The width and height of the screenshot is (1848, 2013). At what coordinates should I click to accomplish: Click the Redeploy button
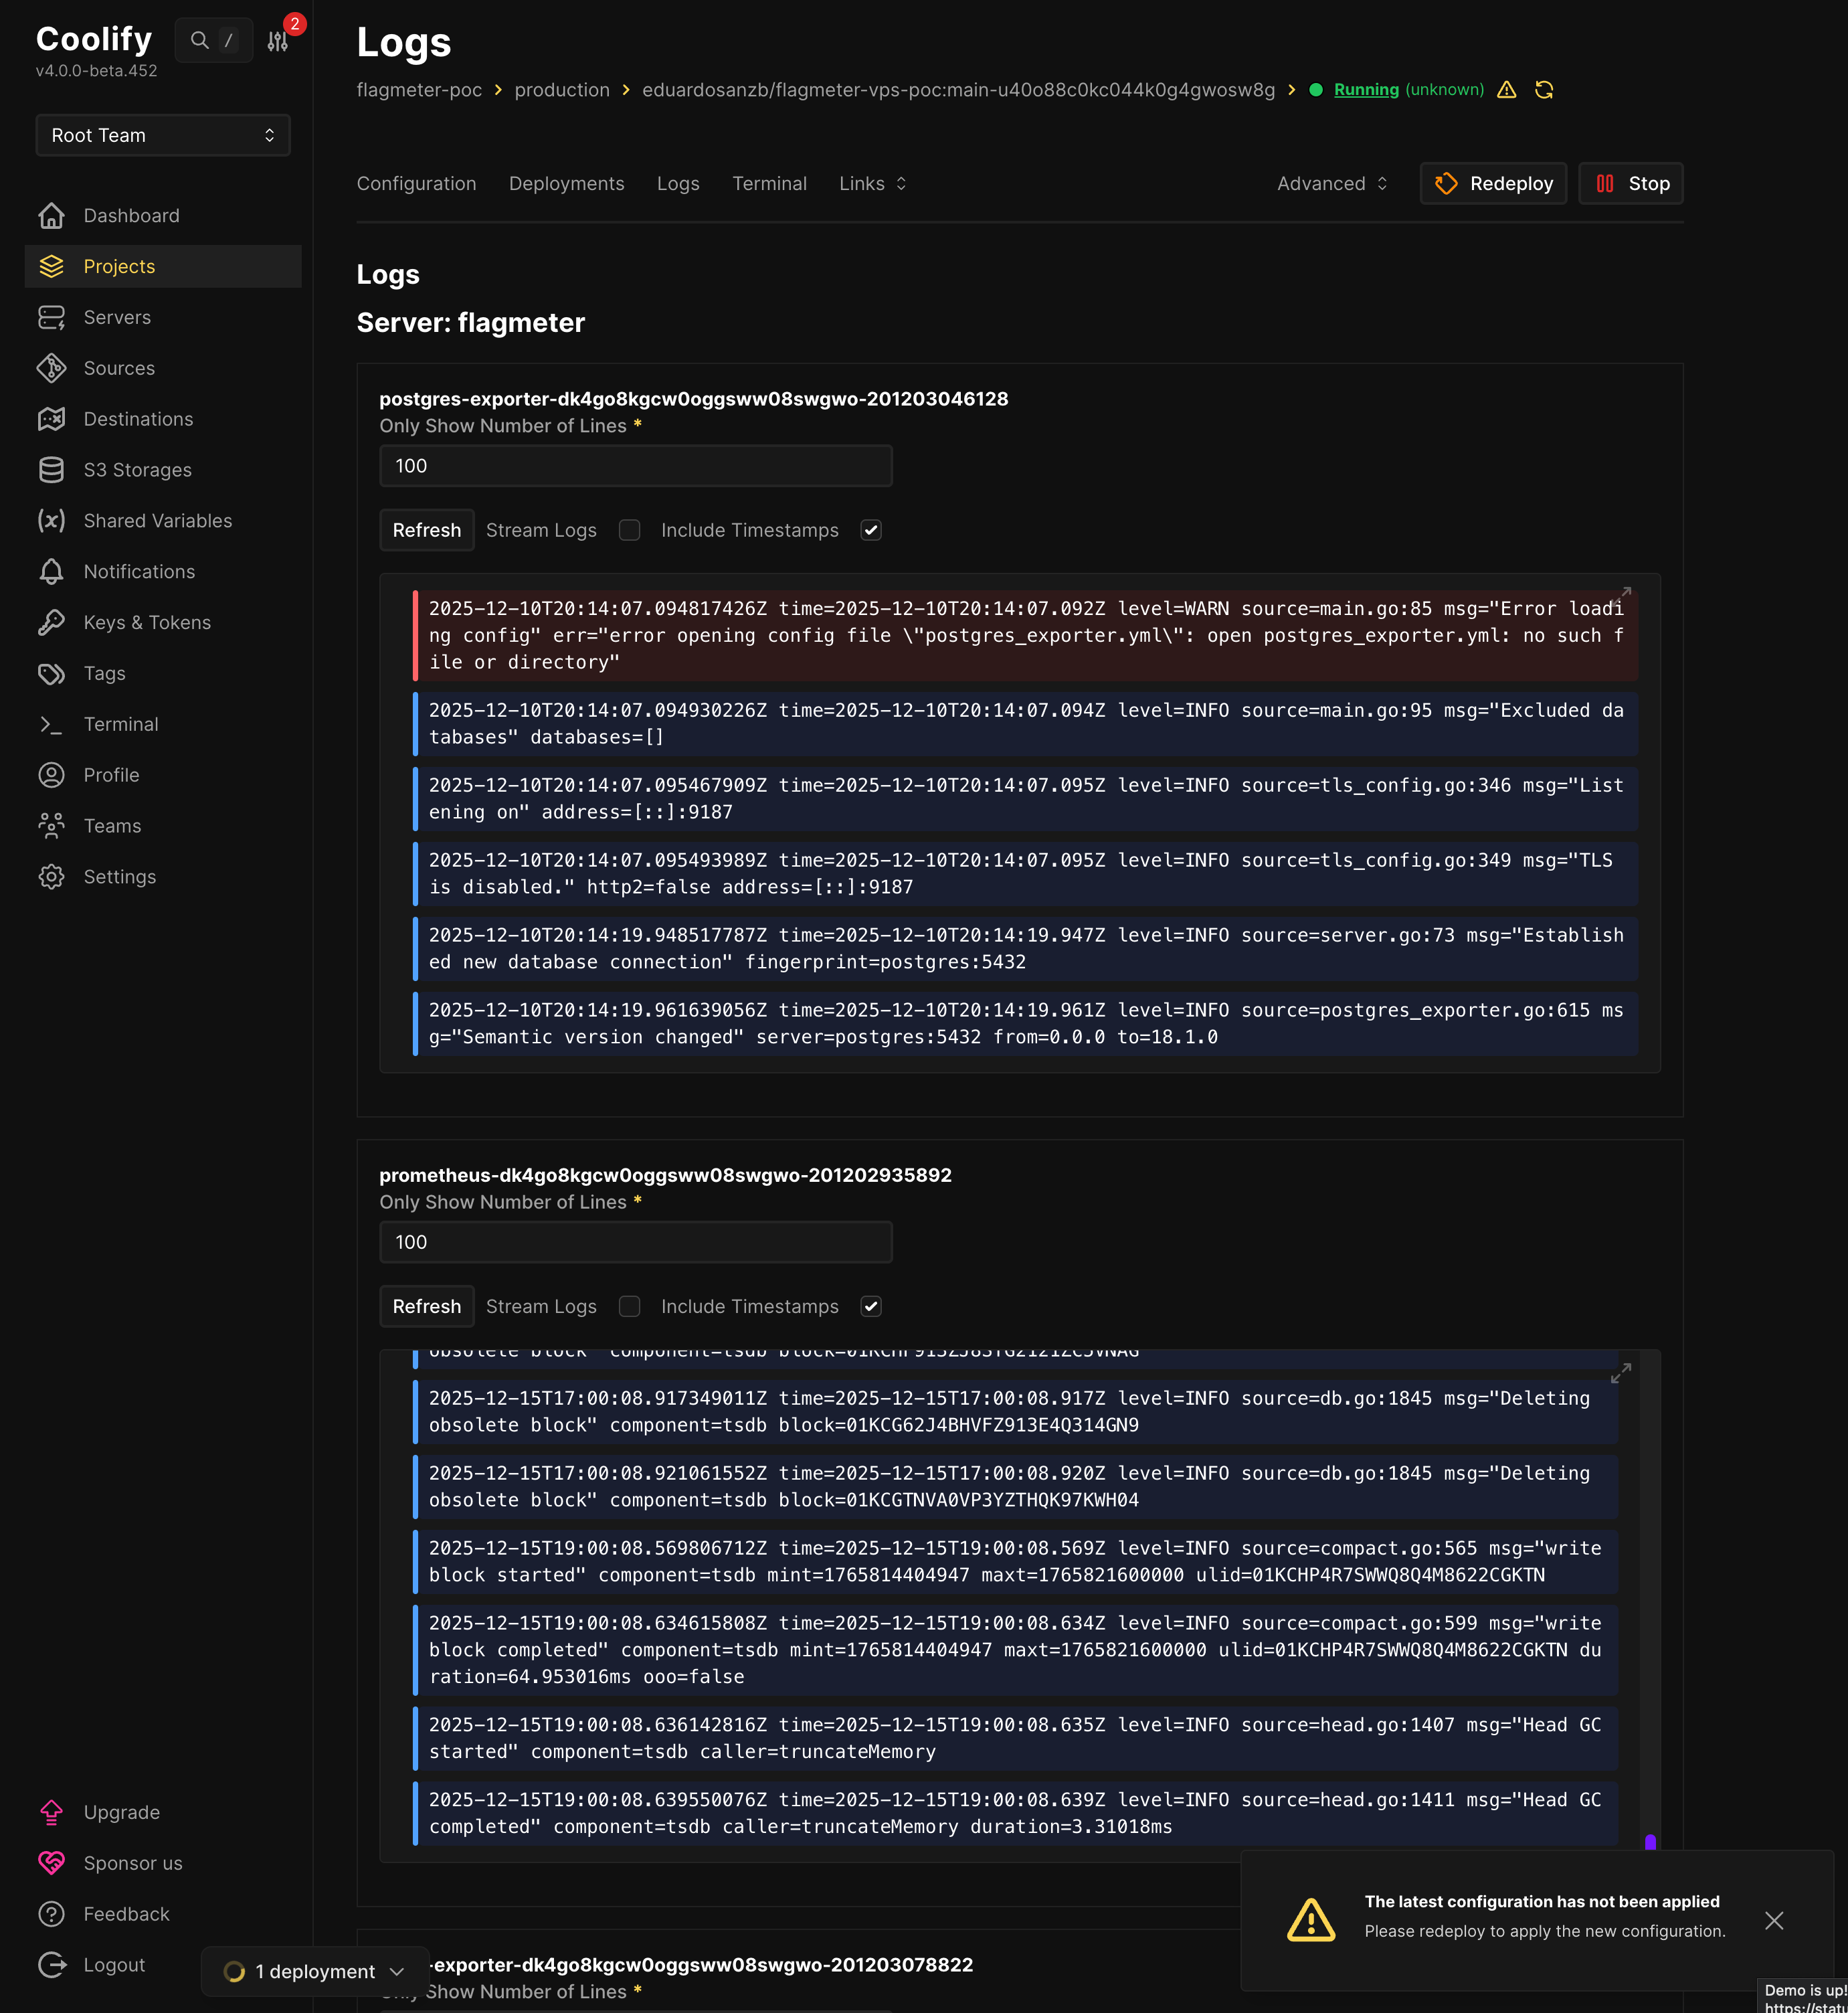point(1493,183)
